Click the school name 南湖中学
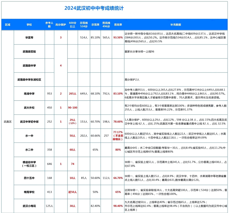Image resolution: width=229 pixels, height=213 pixels. click(x=29, y=94)
